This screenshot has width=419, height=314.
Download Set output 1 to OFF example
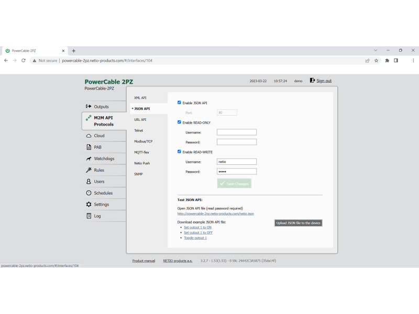click(199, 232)
